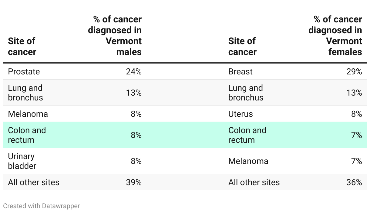The image size is (370, 213).
Task: Select the Melanoma label in the female column
Action: 248,161
